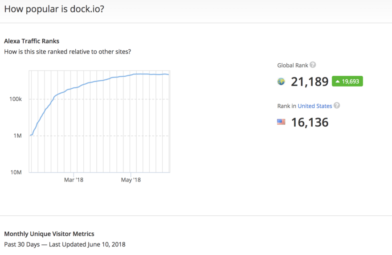Image resolution: width=392 pixels, height=255 pixels.
Task: Click the Mar '18 label on chart axis
Action: (x=74, y=180)
